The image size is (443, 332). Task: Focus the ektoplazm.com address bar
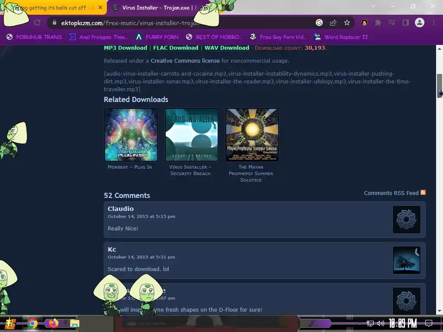click(x=181, y=23)
